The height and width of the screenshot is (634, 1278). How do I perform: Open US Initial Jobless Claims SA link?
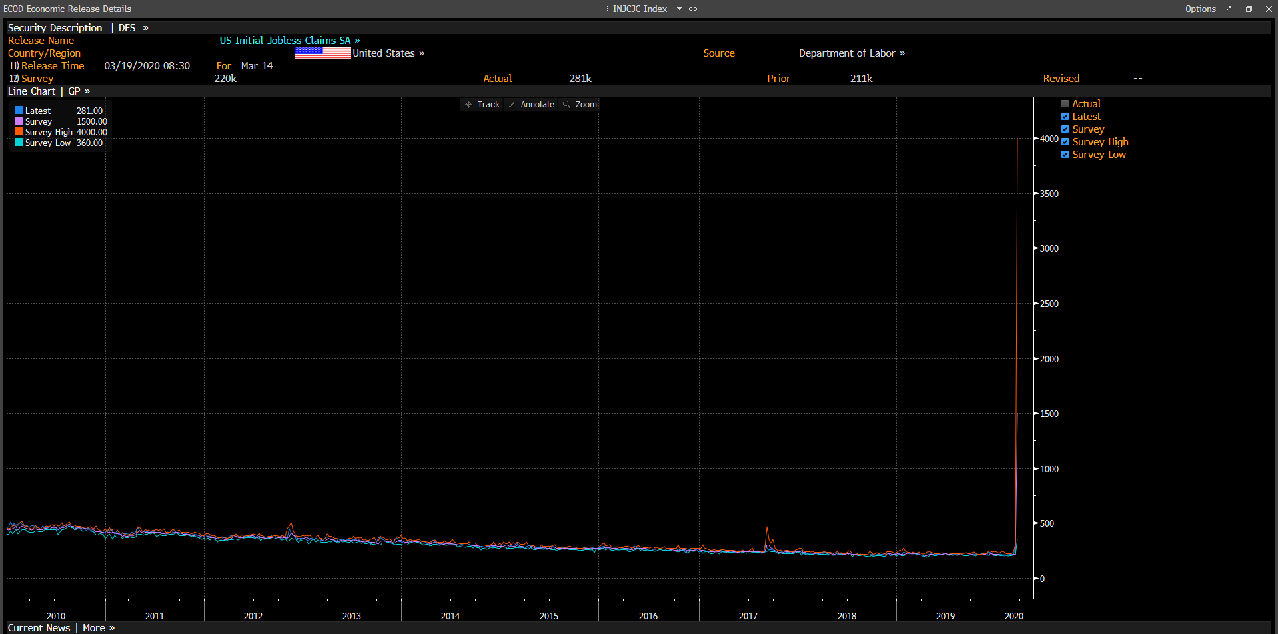(x=290, y=41)
